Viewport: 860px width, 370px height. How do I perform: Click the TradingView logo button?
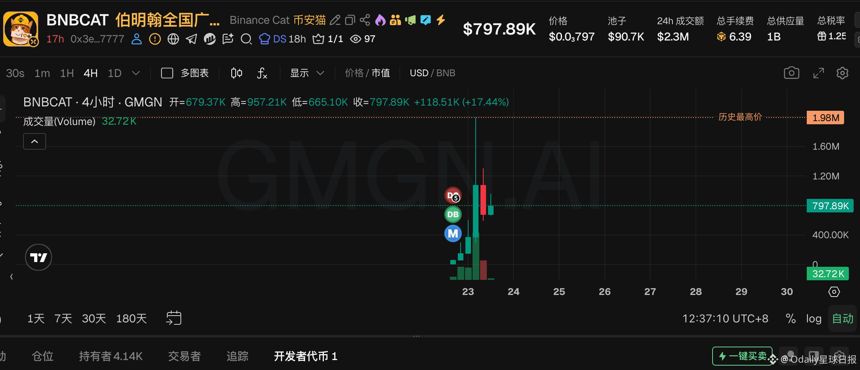39,257
